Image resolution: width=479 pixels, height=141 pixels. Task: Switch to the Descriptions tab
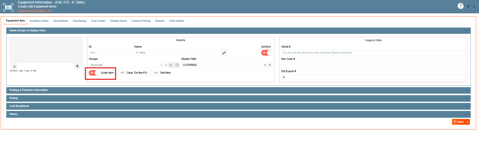coord(61,21)
